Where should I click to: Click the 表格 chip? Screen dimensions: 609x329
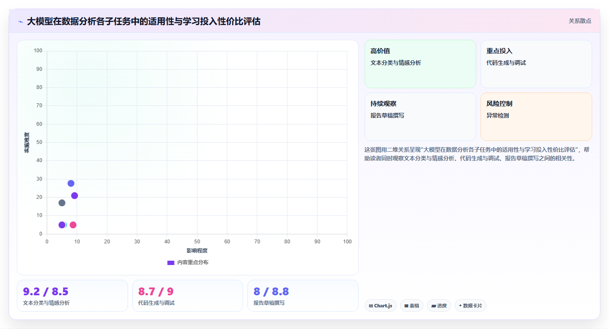[412, 306]
